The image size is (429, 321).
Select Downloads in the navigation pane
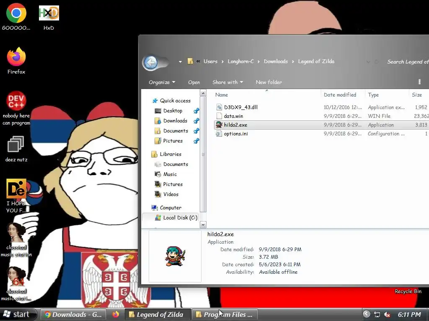pos(175,121)
